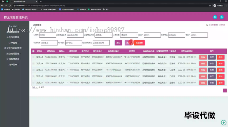
Task: Focus the 收货人 input field
Action: point(199,35)
